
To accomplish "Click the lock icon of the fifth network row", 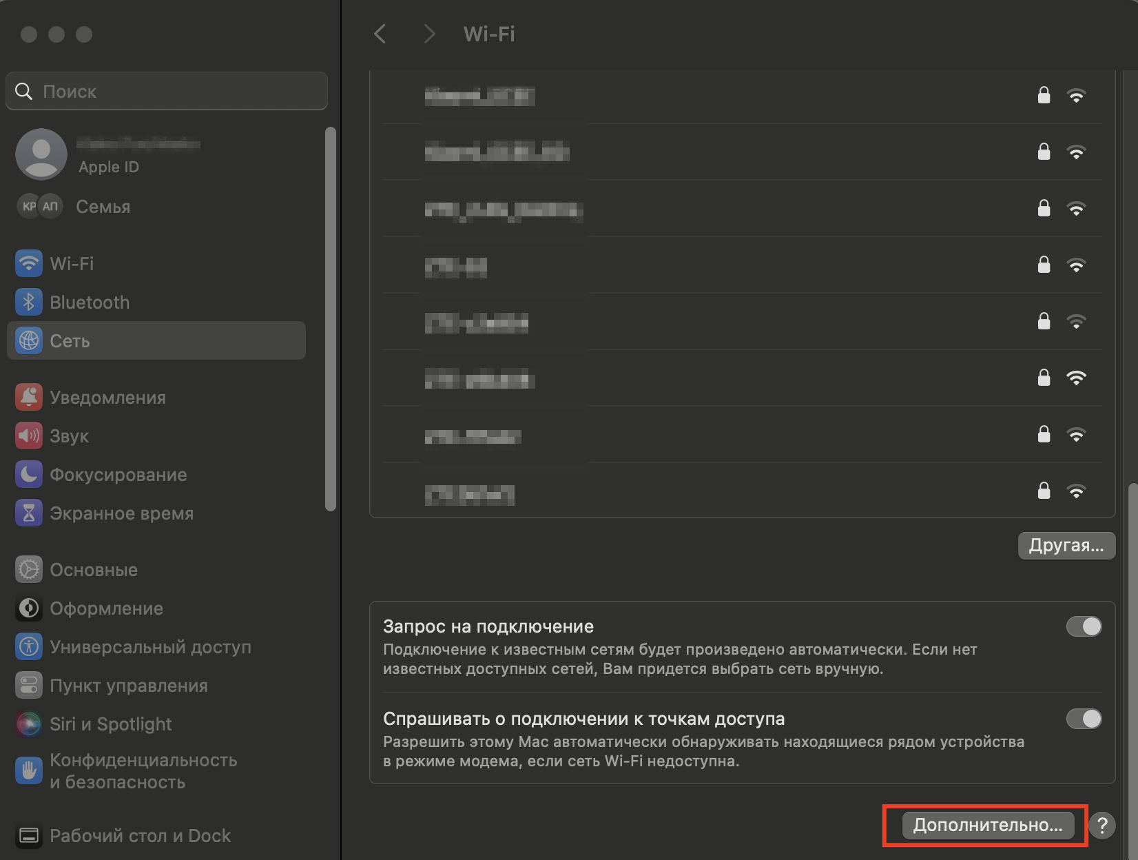I will pyautogui.click(x=1044, y=321).
